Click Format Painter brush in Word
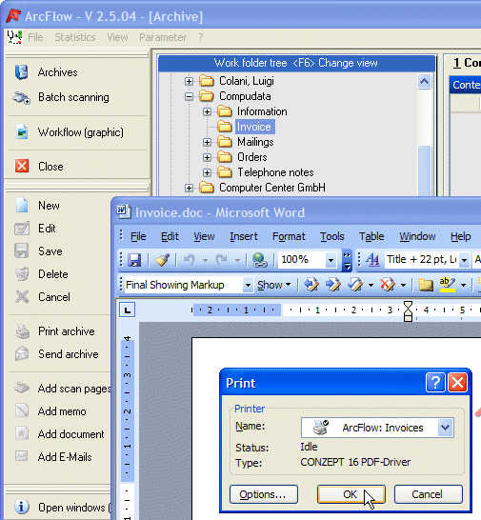This screenshot has height=520, width=481. (162, 260)
